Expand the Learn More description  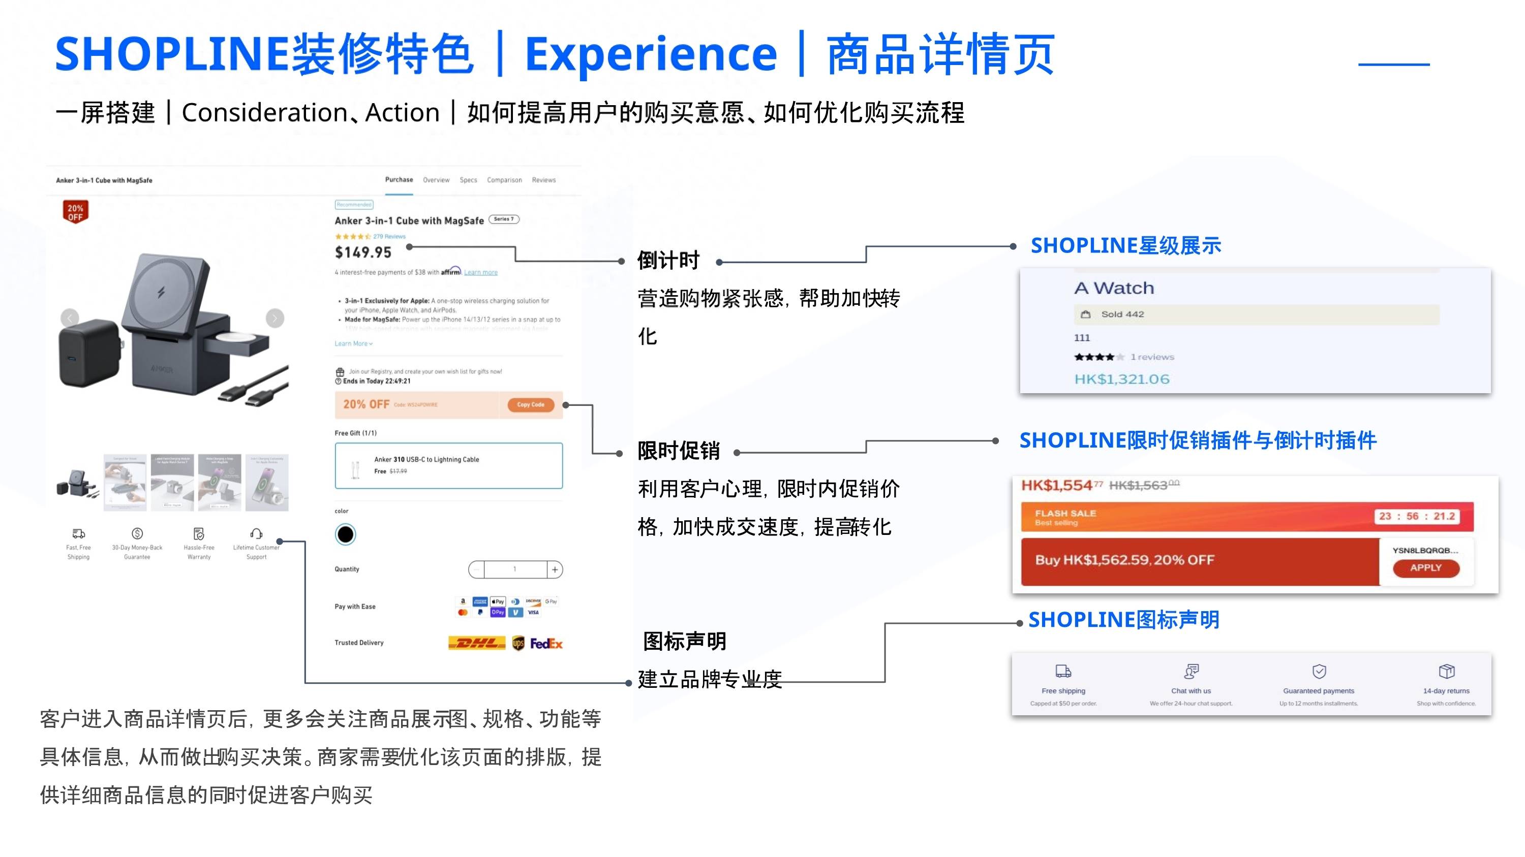point(353,343)
